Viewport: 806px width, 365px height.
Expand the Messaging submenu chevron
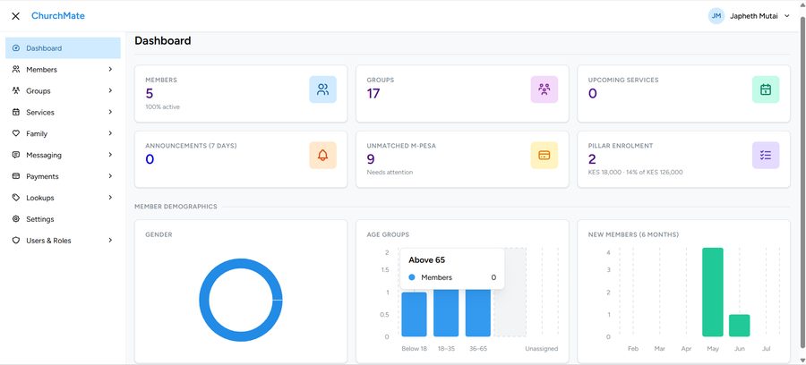(x=110, y=155)
